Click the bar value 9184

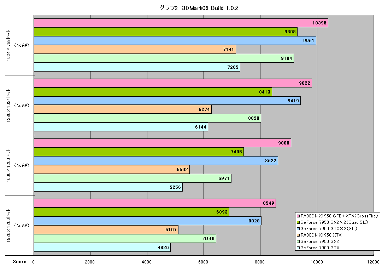[x=287, y=58]
